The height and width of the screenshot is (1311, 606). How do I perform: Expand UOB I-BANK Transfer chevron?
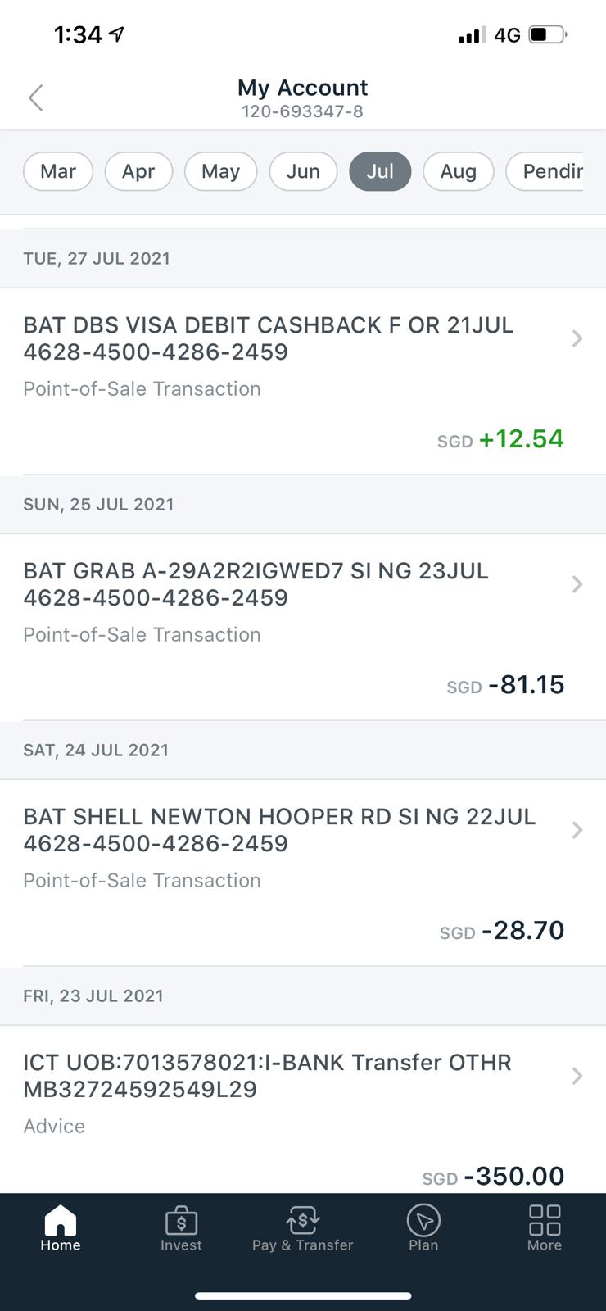click(577, 1076)
